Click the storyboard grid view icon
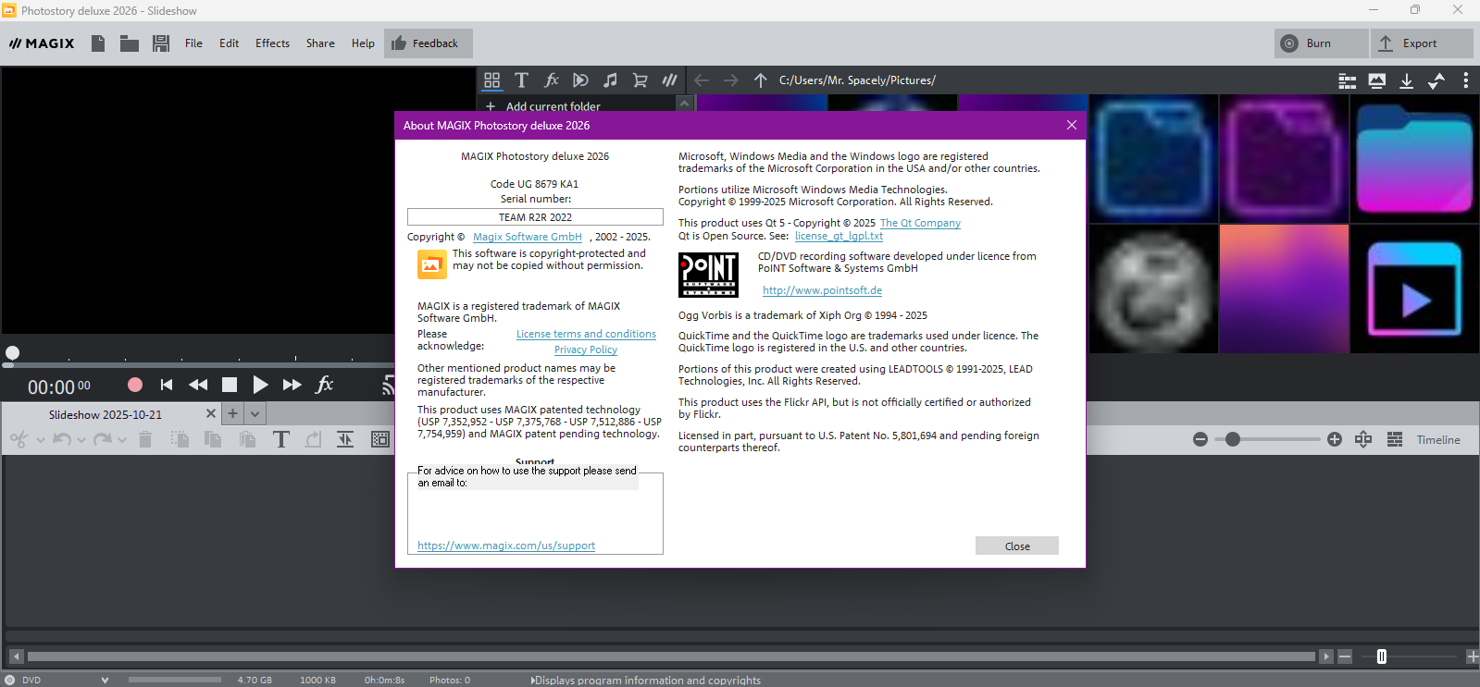Image resolution: width=1480 pixels, height=687 pixels. 1395,439
